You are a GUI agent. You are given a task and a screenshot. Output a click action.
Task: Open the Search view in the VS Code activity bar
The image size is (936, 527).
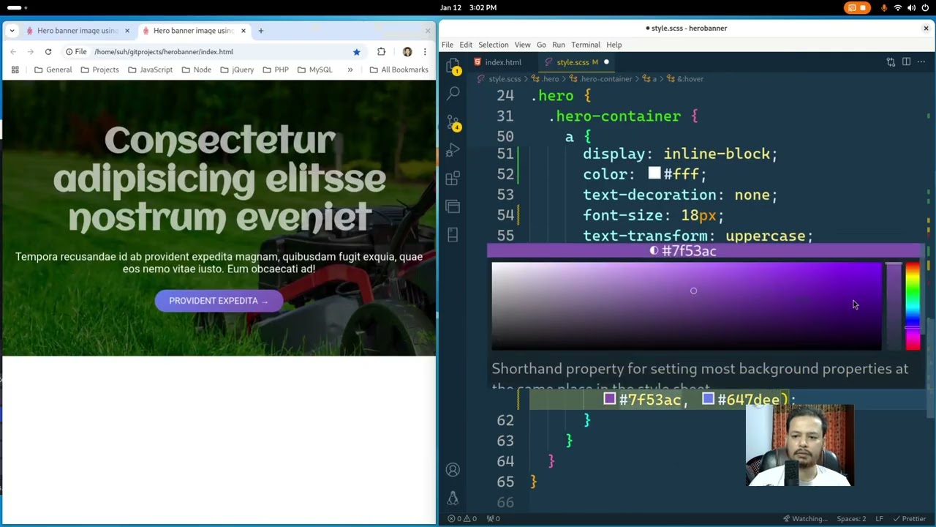453,93
